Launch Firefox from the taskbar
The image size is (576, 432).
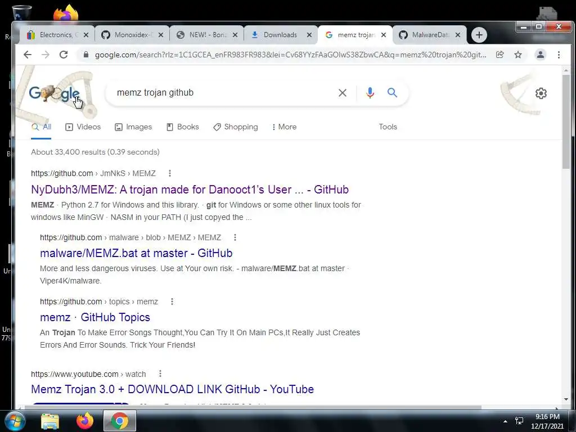pyautogui.click(x=85, y=421)
